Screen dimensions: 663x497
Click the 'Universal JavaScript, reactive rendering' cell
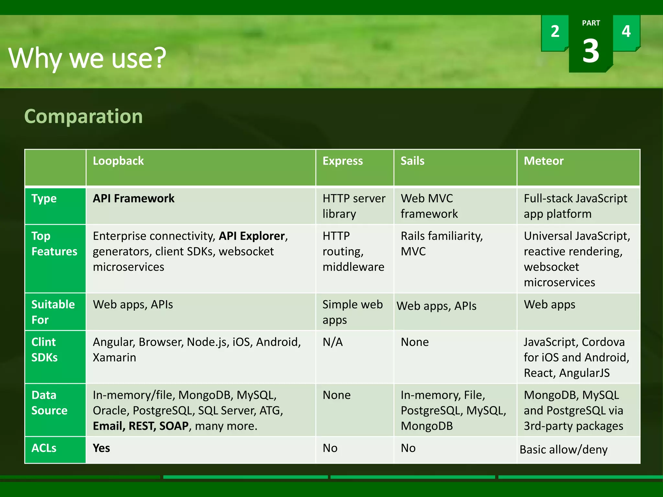pos(579,259)
